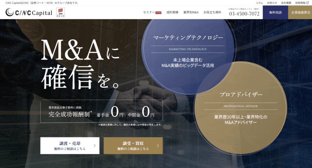Viewport: 312px width, 168px height.
Task: Click the CINC Capital logo
Action: coord(29,13)
